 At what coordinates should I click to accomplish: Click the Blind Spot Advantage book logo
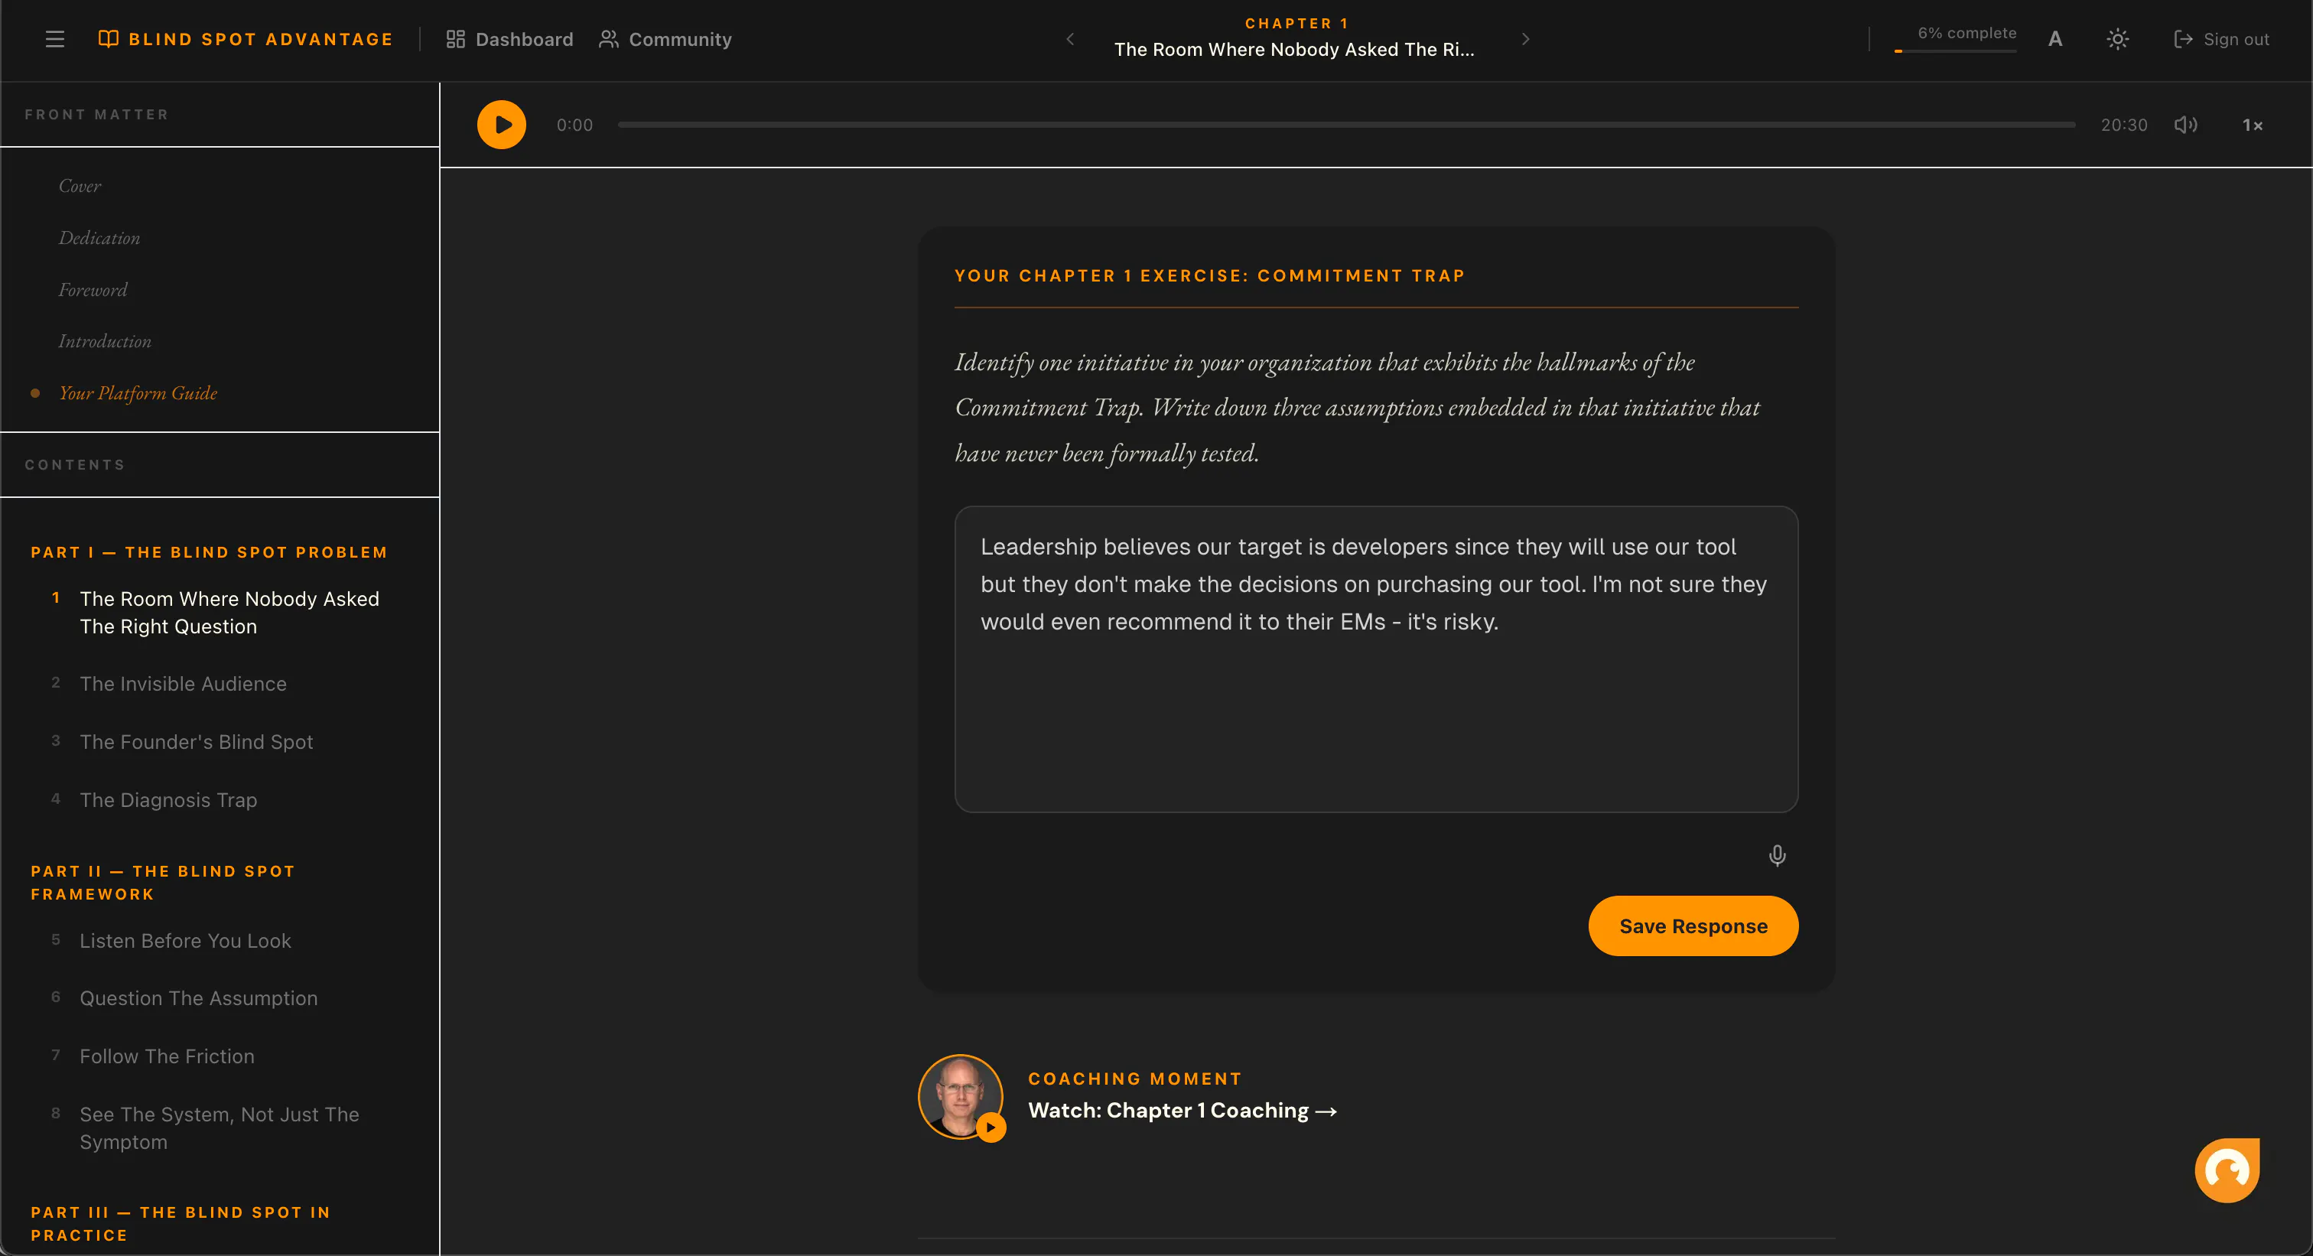click(x=245, y=40)
